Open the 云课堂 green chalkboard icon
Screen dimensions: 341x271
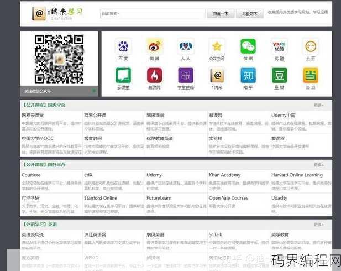[x=123, y=75]
